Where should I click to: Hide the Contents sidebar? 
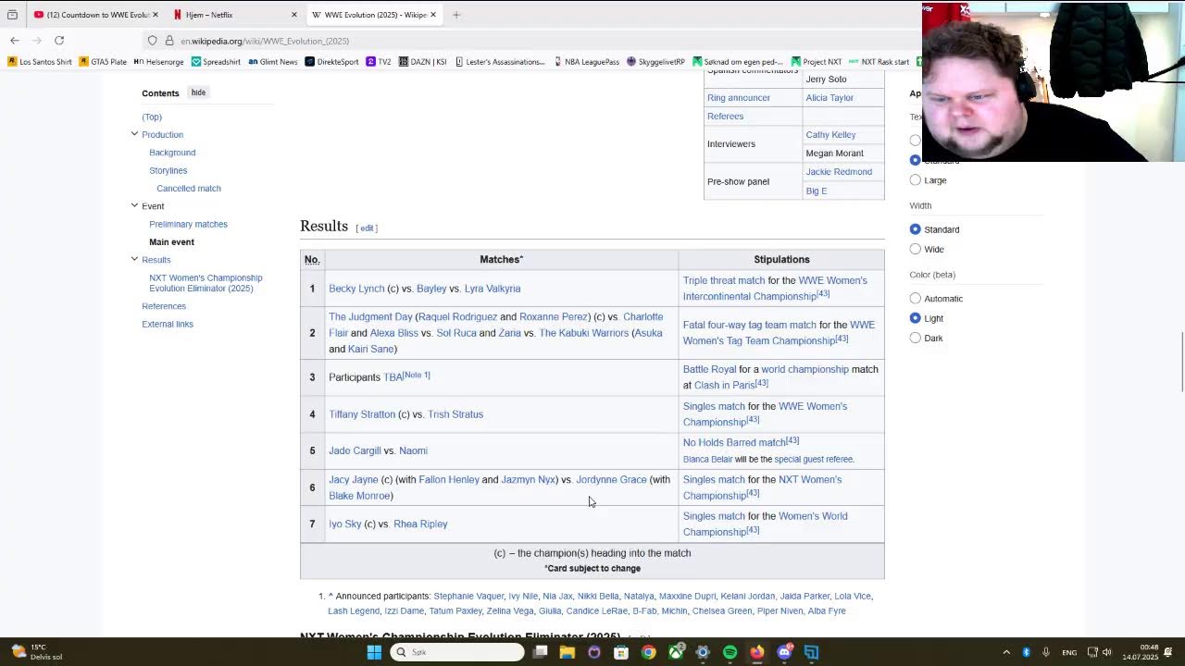tap(198, 92)
